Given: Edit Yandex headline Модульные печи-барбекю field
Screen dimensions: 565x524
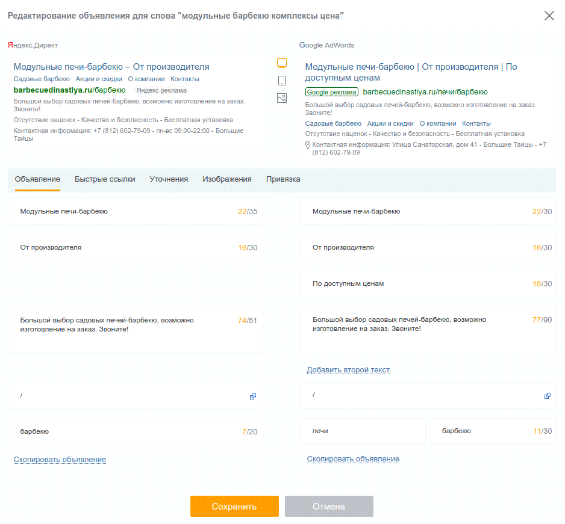Looking at the screenshot, I should tap(136, 212).
